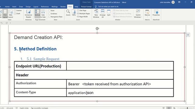Click the 'Demand Creation API:' title
195x109 pixels.
click(x=38, y=37)
